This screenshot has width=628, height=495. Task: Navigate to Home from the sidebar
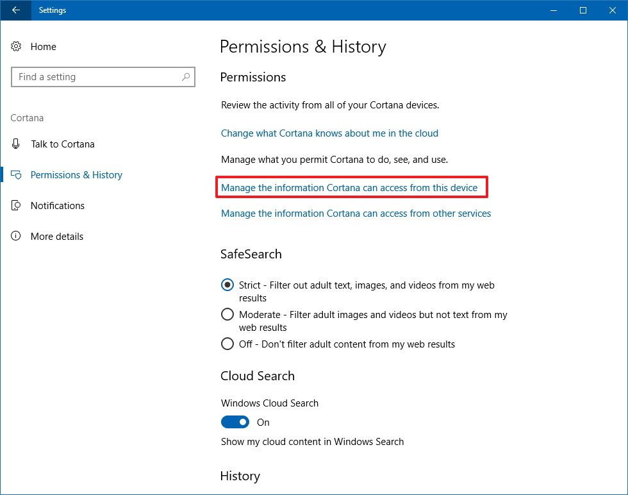pos(43,46)
